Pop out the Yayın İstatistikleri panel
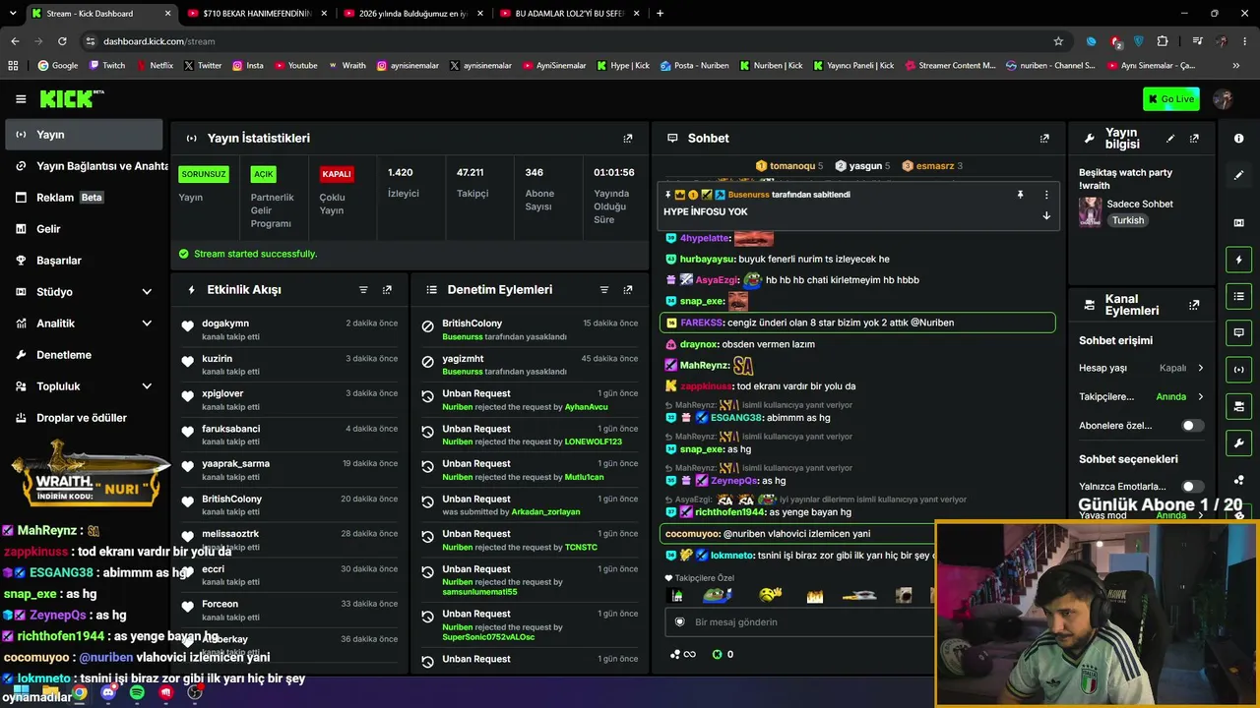The width and height of the screenshot is (1260, 708). [x=628, y=139]
